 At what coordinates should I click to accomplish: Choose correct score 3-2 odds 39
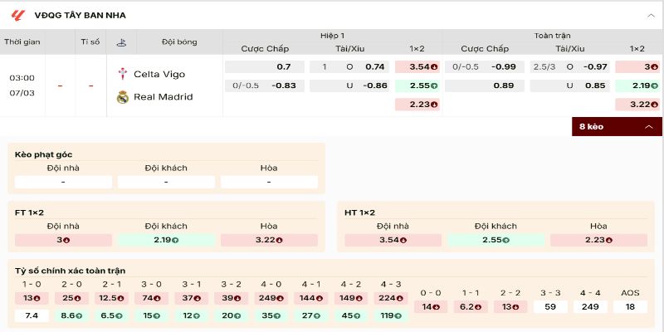(232, 298)
